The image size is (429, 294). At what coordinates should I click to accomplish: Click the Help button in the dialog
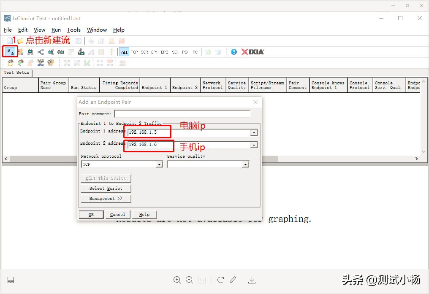pyautogui.click(x=144, y=214)
